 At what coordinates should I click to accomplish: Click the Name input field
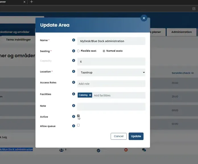pyautogui.click(x=111, y=41)
